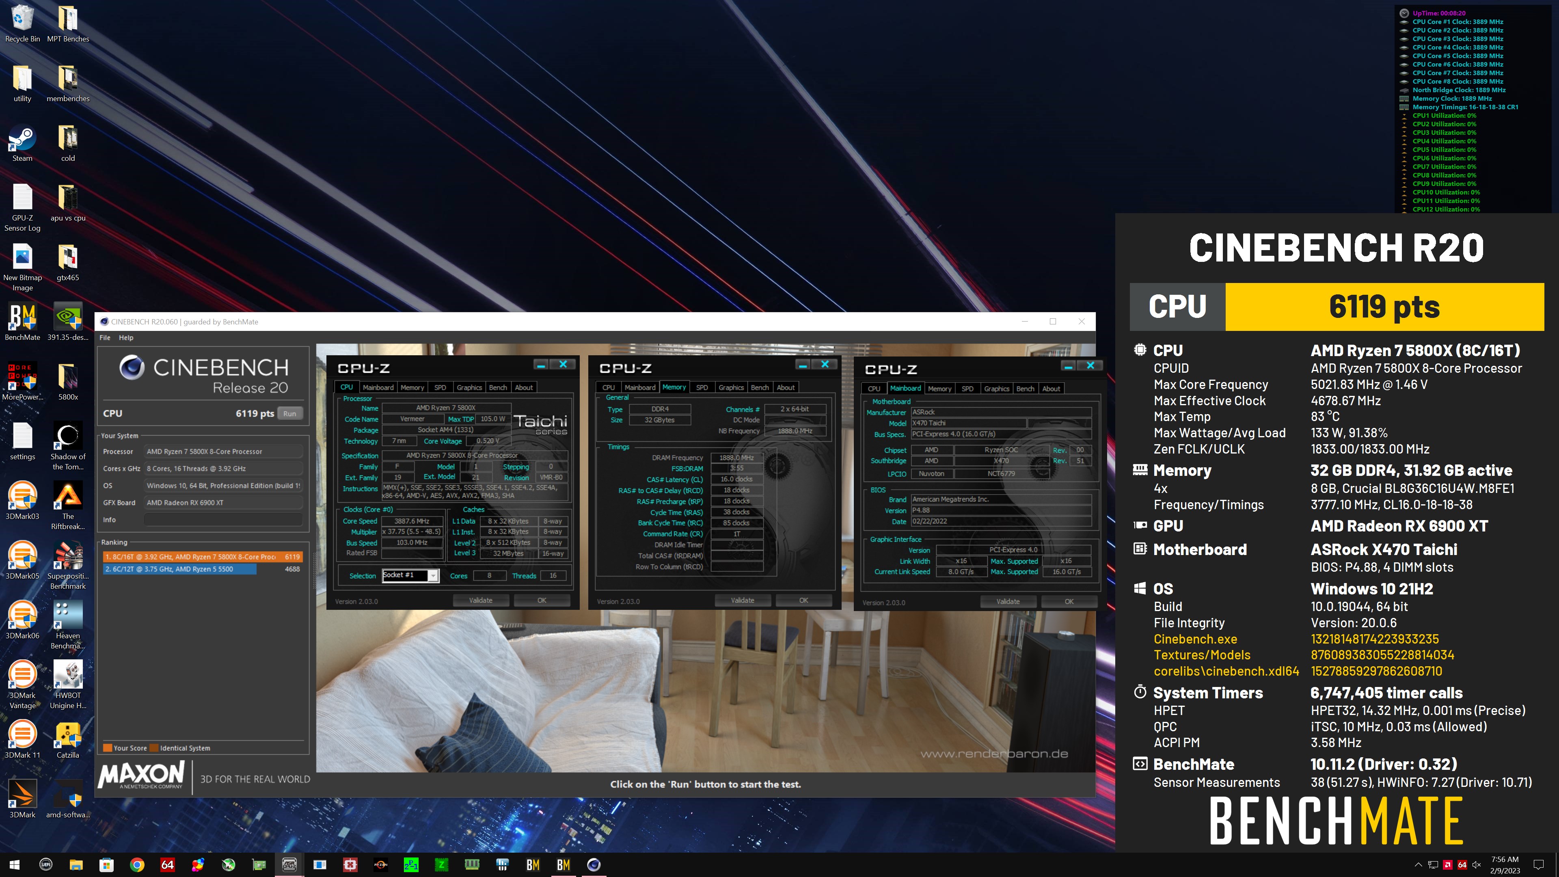Open the UEFI taskbar icon
This screenshot has height=877, width=1559.
pos(46,864)
